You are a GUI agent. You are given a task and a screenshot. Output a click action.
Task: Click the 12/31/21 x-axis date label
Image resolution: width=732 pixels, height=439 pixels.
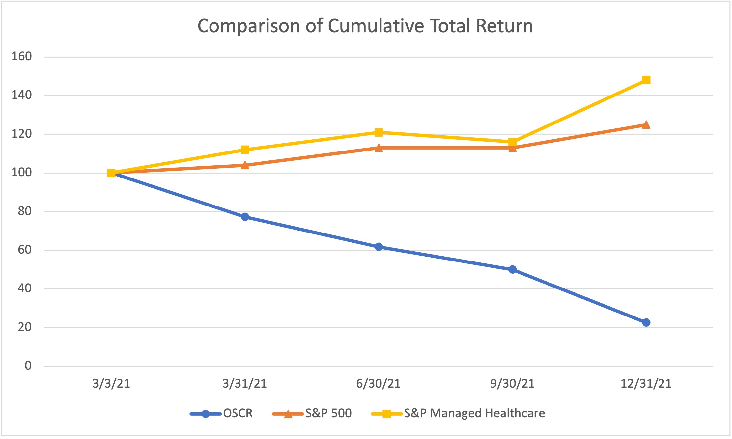(x=646, y=384)
